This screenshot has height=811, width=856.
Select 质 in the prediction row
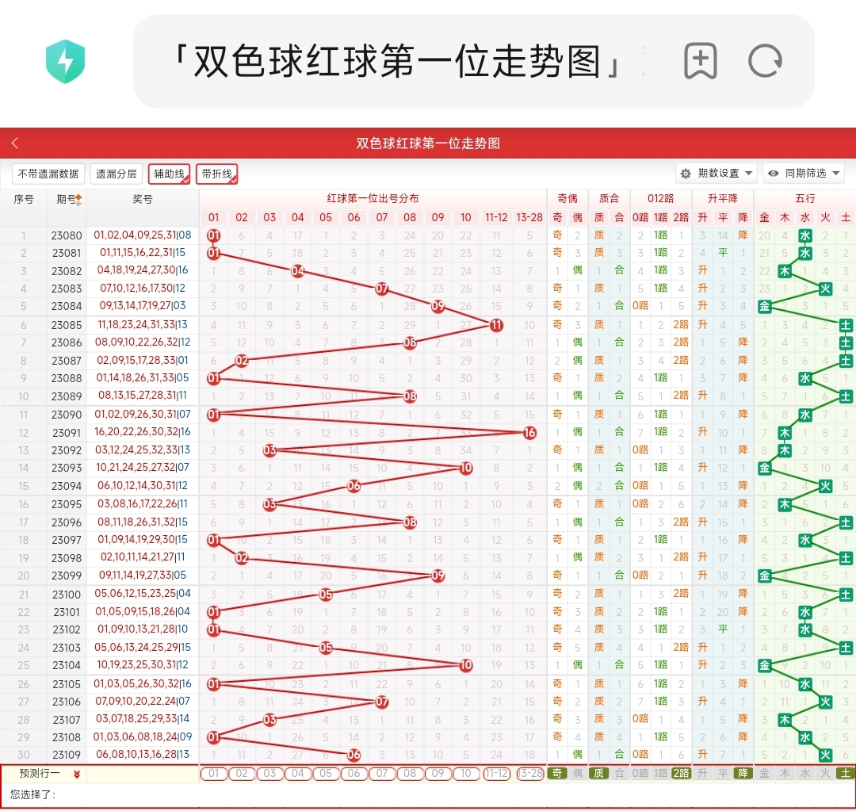[x=599, y=773]
